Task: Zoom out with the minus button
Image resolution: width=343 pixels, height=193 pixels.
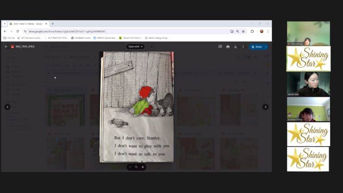Action: [x=130, y=167]
